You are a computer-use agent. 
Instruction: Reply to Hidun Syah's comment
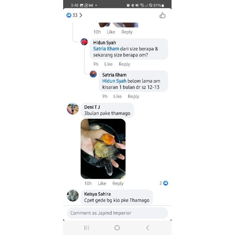pos(124,64)
